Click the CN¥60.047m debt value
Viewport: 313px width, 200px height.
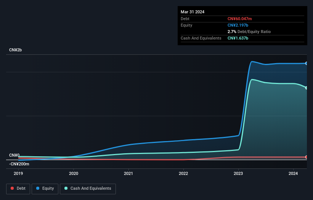(239, 19)
